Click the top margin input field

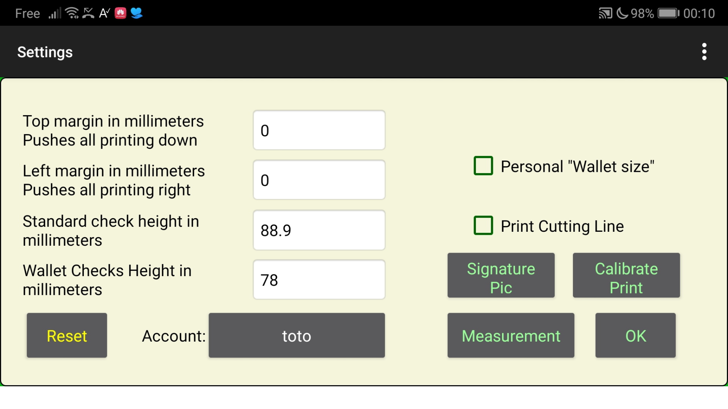[319, 130]
